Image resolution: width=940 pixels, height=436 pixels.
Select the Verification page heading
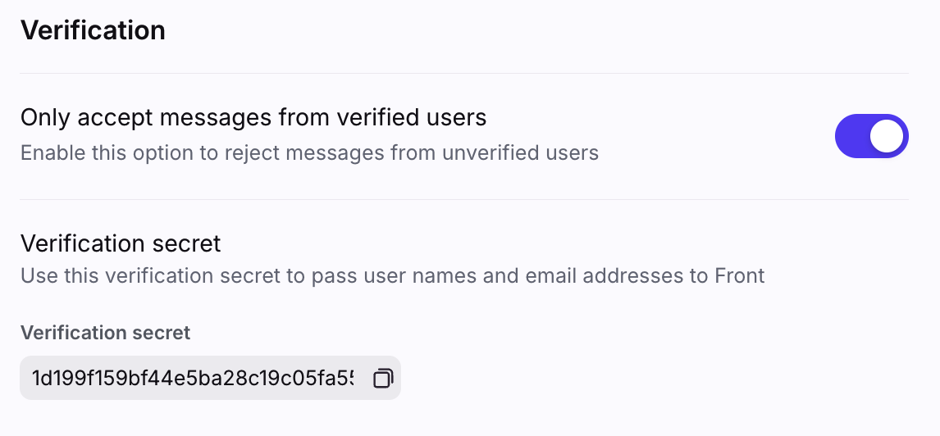93,30
